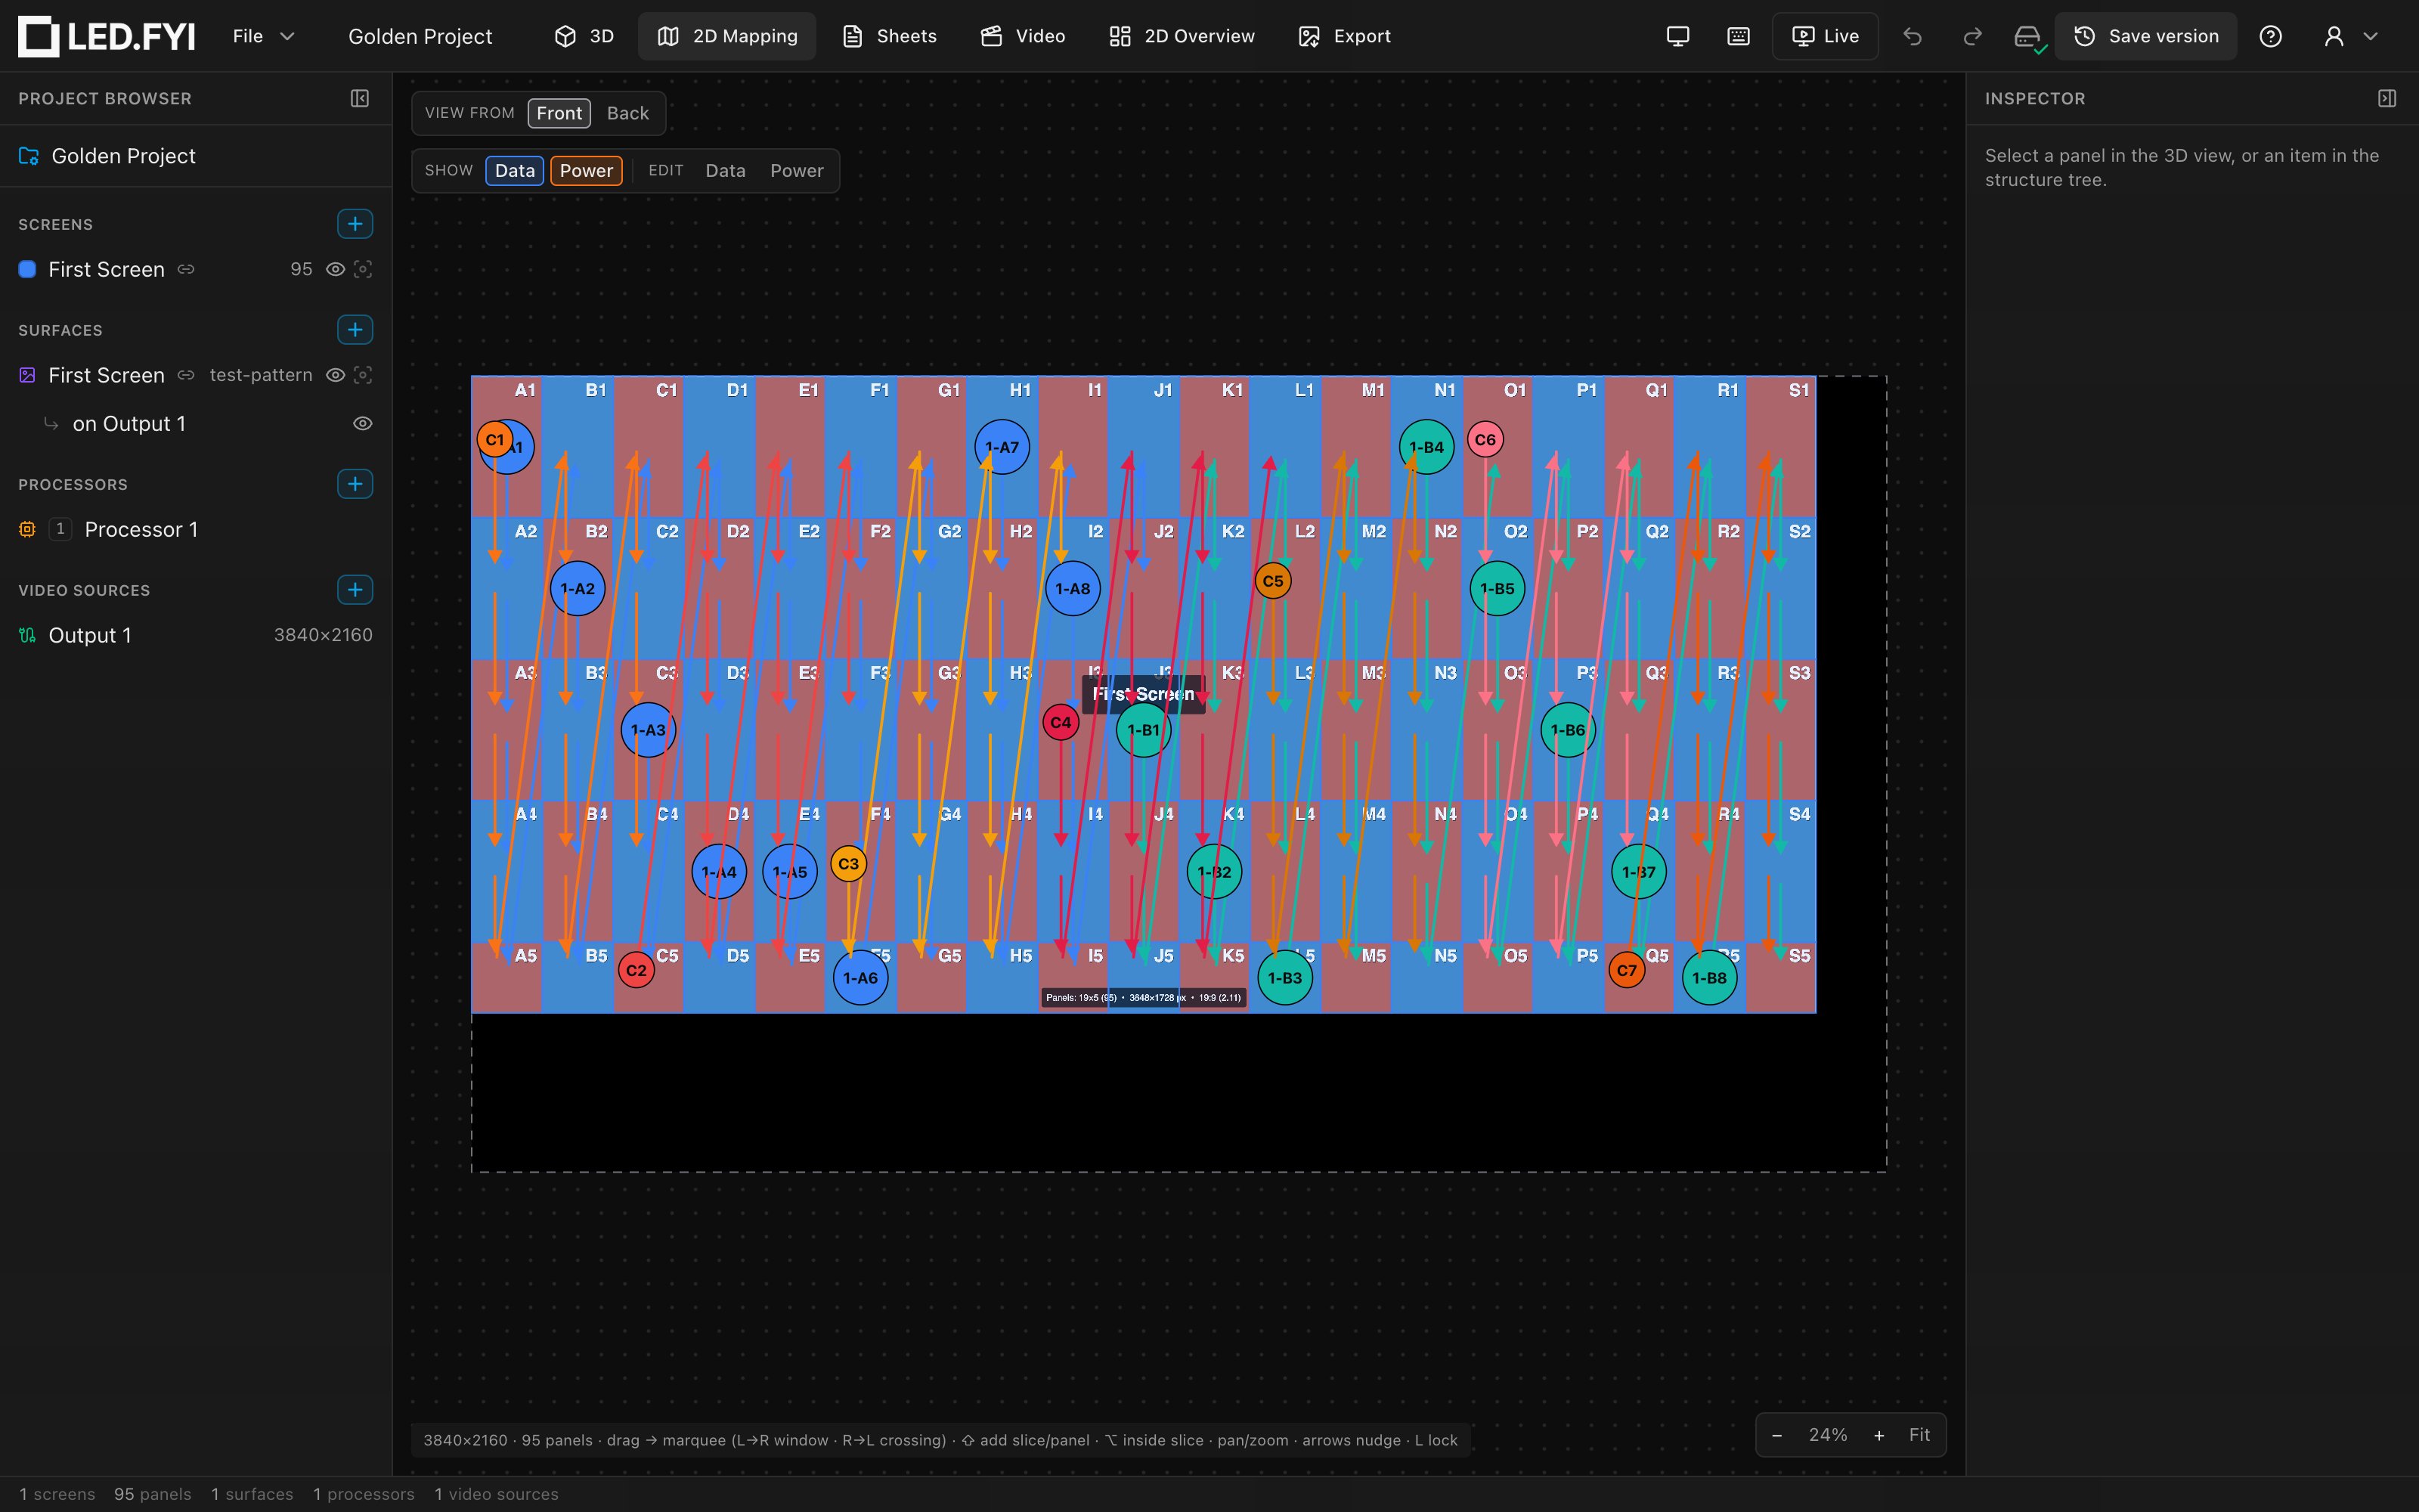Open the File dropdown menu
The image size is (2419, 1512).
click(x=264, y=36)
